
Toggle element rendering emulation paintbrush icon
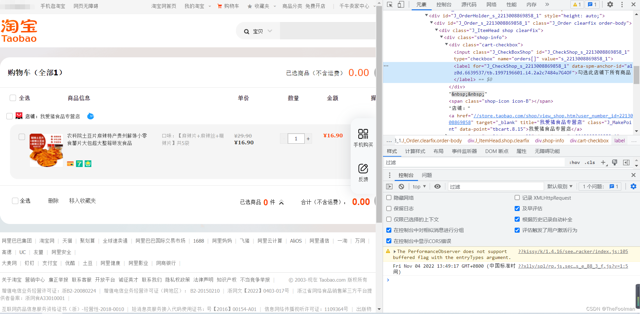[x=615, y=163]
